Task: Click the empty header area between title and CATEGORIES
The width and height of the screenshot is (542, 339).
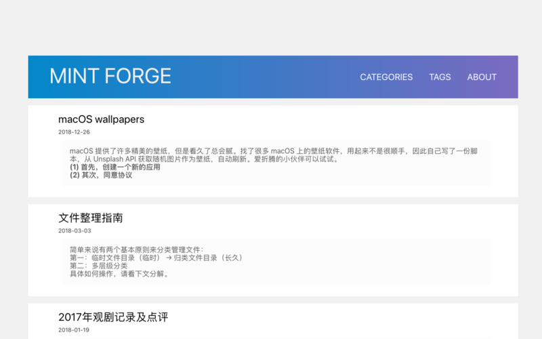Action: click(264, 77)
